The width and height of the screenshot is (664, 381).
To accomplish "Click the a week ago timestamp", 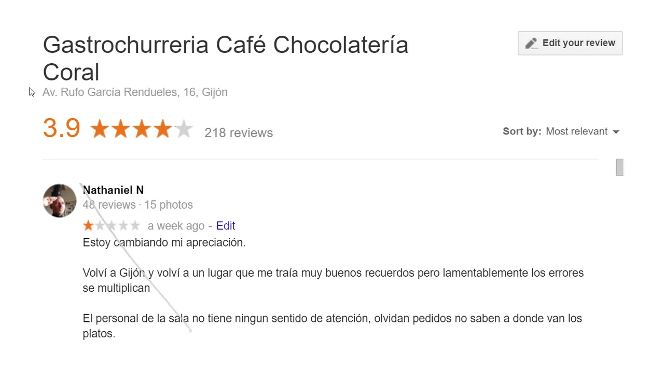I will (176, 226).
